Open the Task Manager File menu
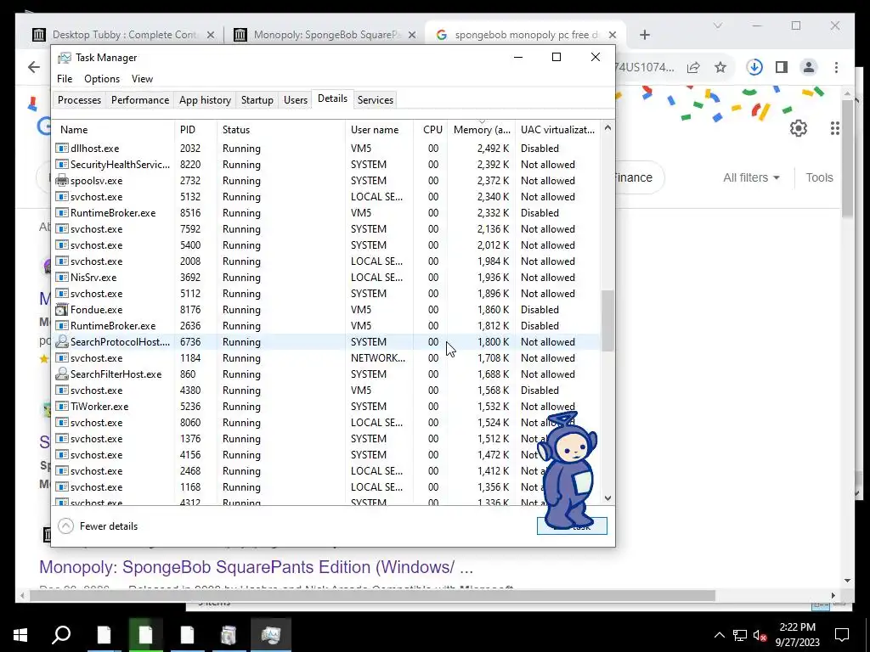This screenshot has width=870, height=652. click(x=65, y=79)
